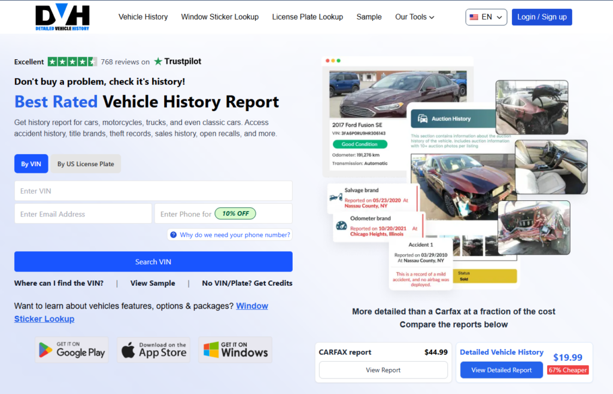Click the question mark help icon
Screen dimensions: 613x394
[x=173, y=235]
